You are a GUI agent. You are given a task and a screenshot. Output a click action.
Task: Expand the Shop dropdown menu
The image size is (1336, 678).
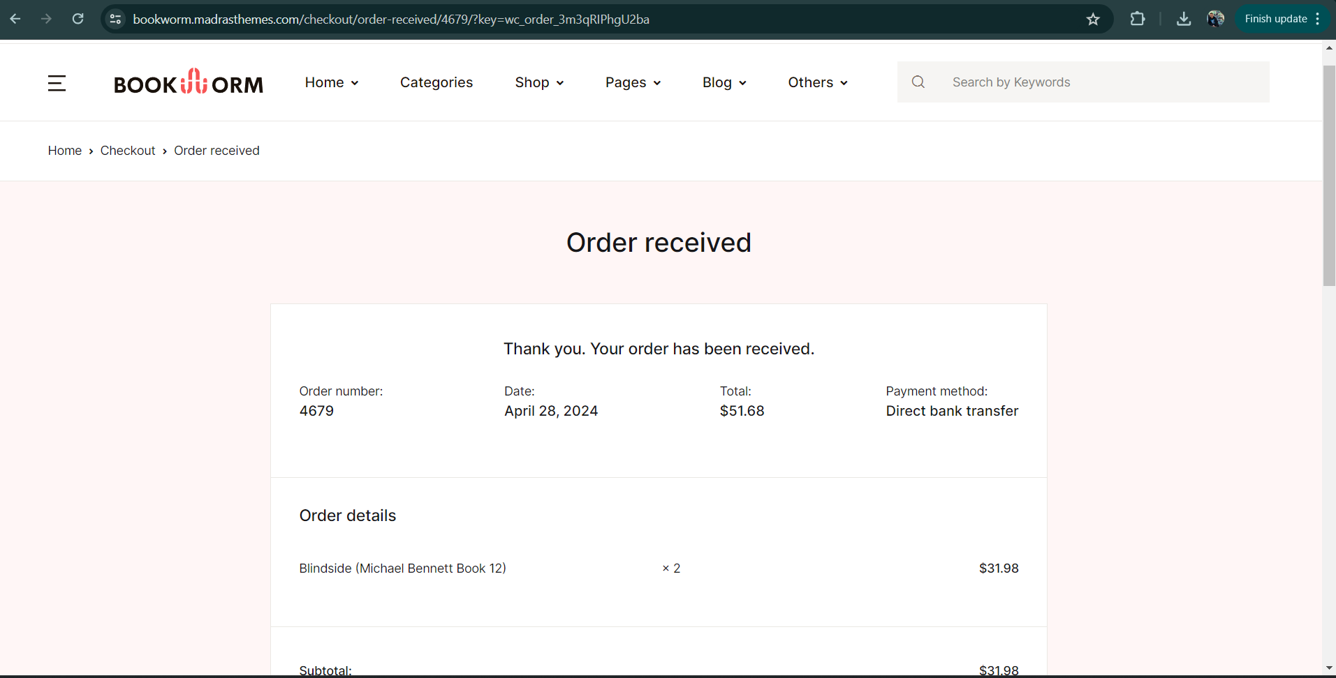pos(539,82)
